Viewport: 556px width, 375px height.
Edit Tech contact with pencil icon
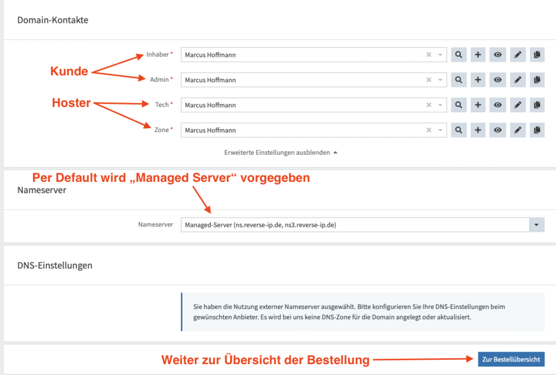(x=517, y=105)
